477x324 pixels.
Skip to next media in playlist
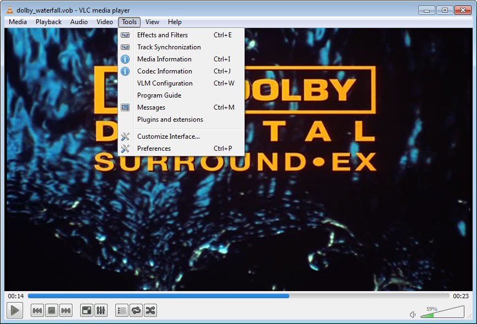tap(66, 311)
